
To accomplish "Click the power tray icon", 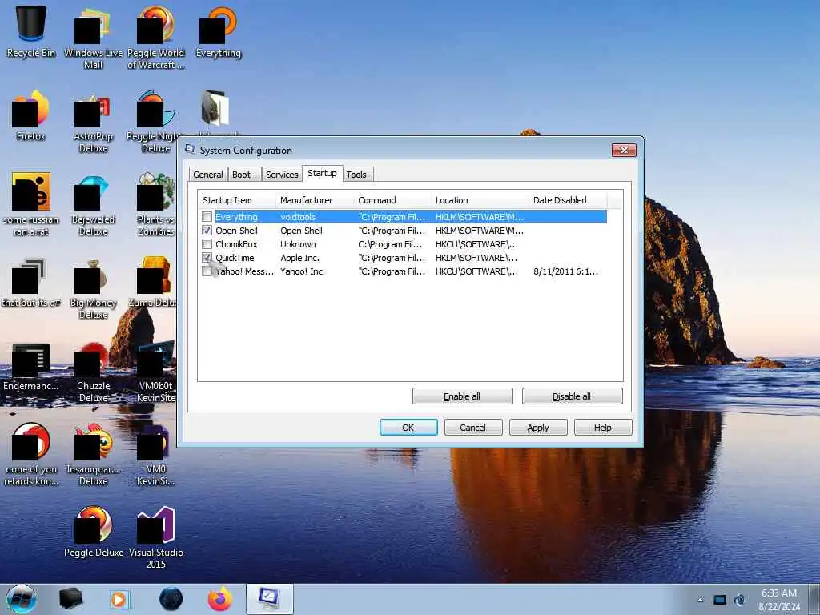I will tap(739, 600).
